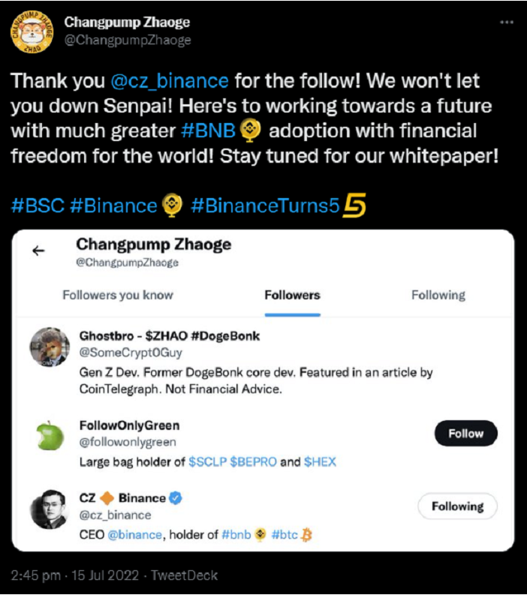
Task: Click the BinanceTurns5 number 5 emoji icon
Action: tap(354, 206)
